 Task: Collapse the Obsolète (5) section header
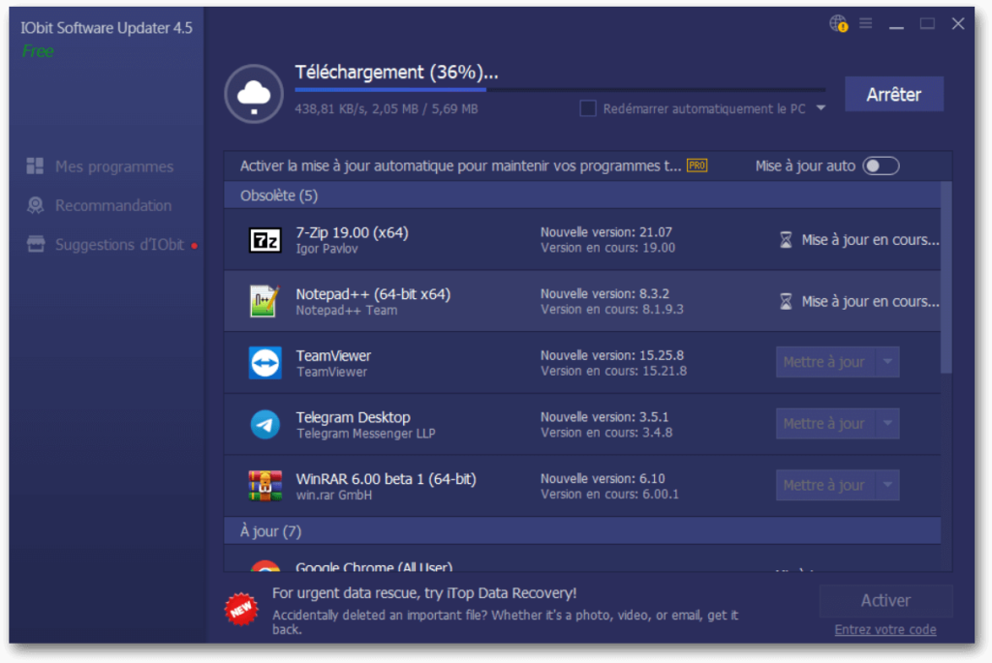tap(582, 196)
